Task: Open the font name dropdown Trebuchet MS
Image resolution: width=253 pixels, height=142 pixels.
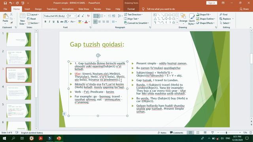Action: pos(66,16)
